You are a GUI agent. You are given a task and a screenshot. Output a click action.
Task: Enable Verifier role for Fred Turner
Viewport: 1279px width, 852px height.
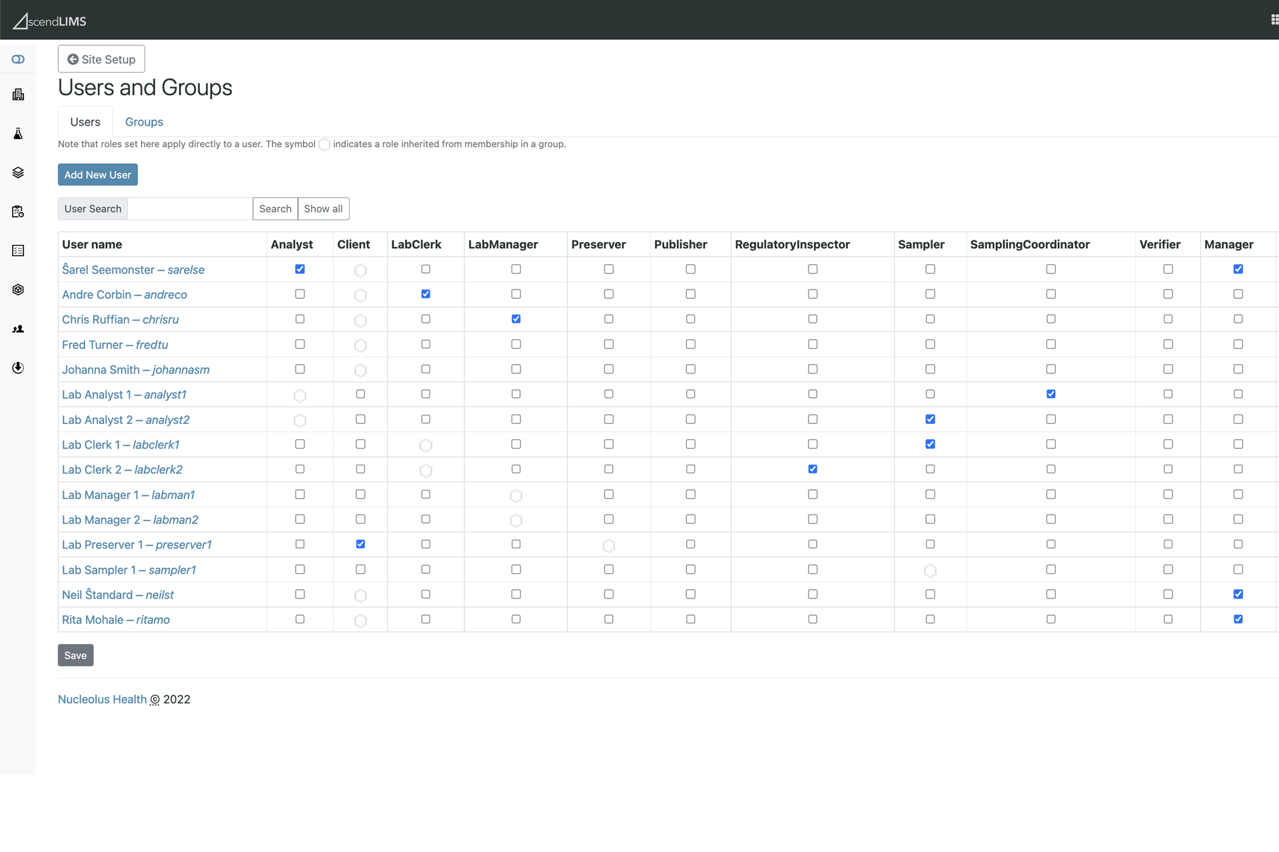[x=1168, y=344]
